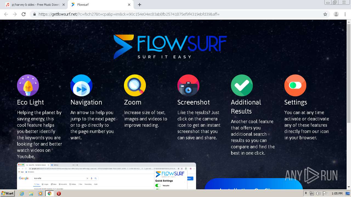
Task: Select the Flowsurf browser tab
Action: point(101,5)
